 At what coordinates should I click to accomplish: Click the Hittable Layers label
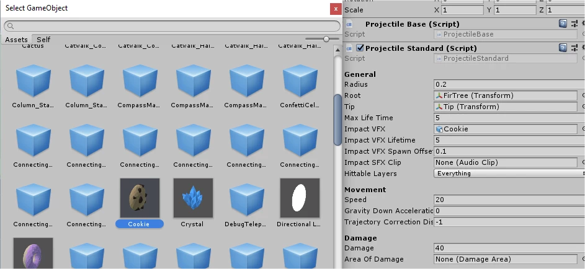(370, 174)
